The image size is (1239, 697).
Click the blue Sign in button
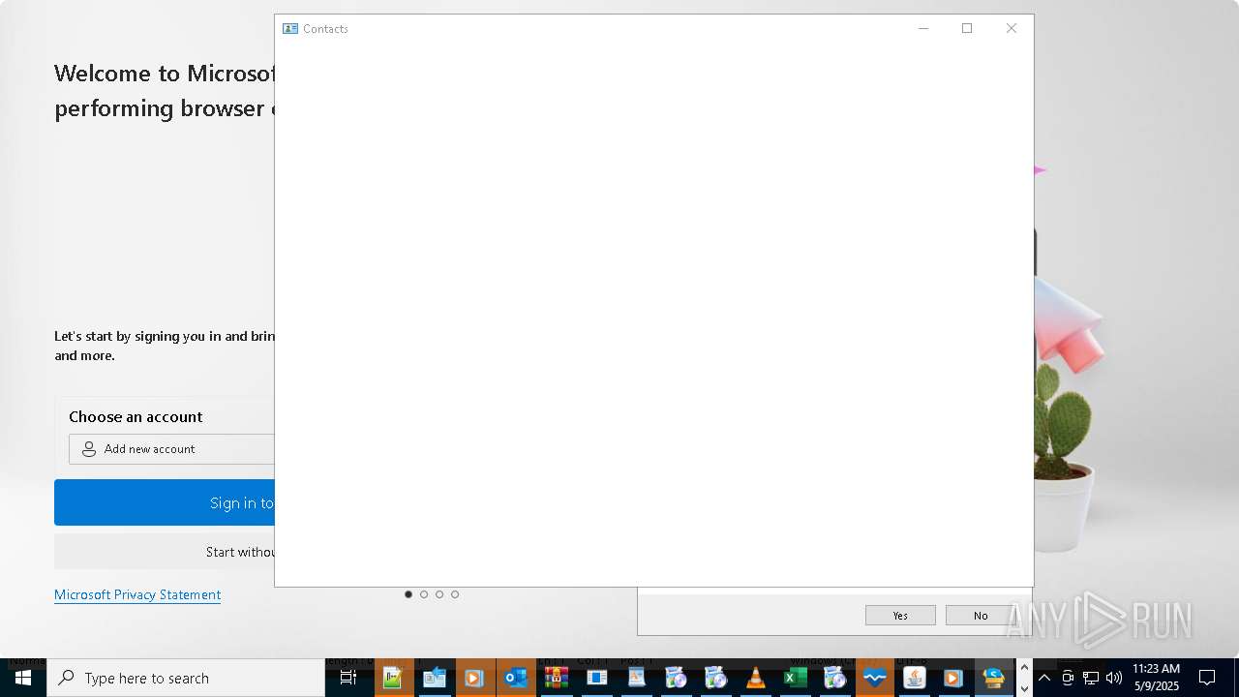(165, 502)
